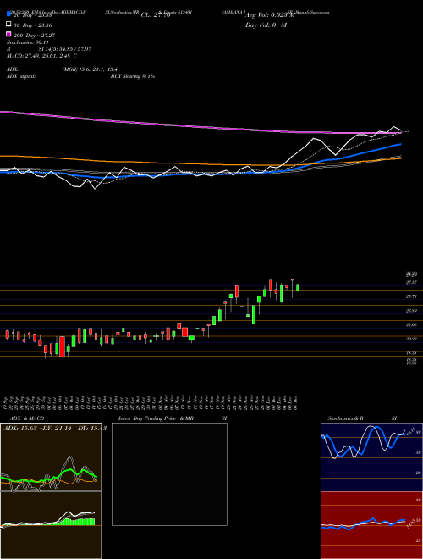This screenshot has width=423, height=559.
Task: Select the '200 Day - 27.27' legend text
Action: (34, 36)
